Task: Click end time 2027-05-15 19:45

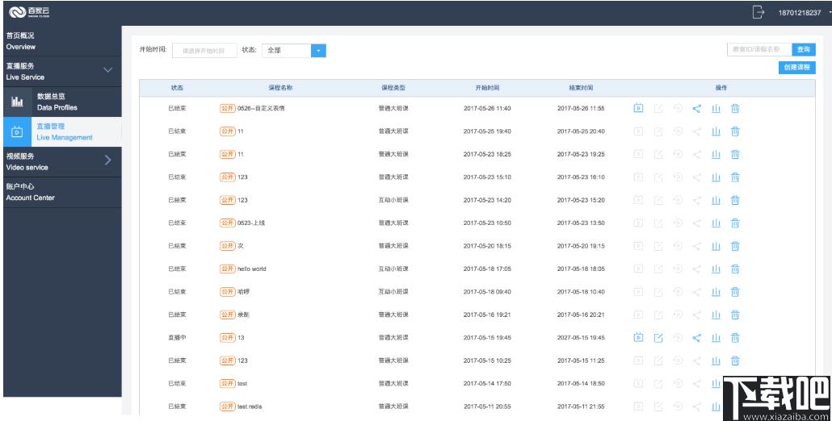Action: coord(581,338)
